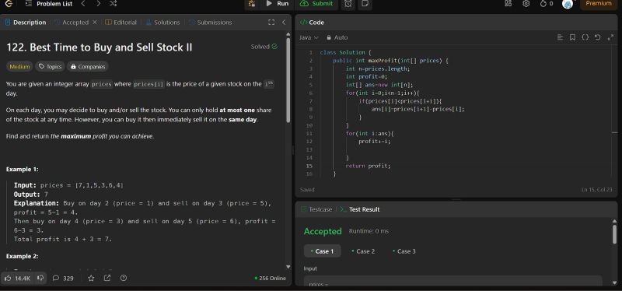
Task: Click the Medium difficulty badge
Action: [19, 67]
